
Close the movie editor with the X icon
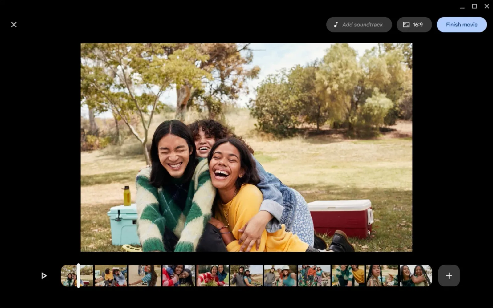point(14,25)
